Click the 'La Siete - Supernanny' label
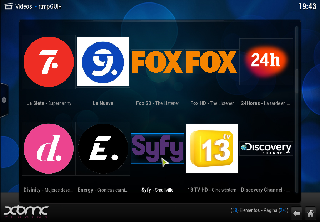 click(49, 103)
